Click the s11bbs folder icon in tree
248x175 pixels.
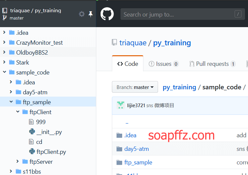coord(19,171)
